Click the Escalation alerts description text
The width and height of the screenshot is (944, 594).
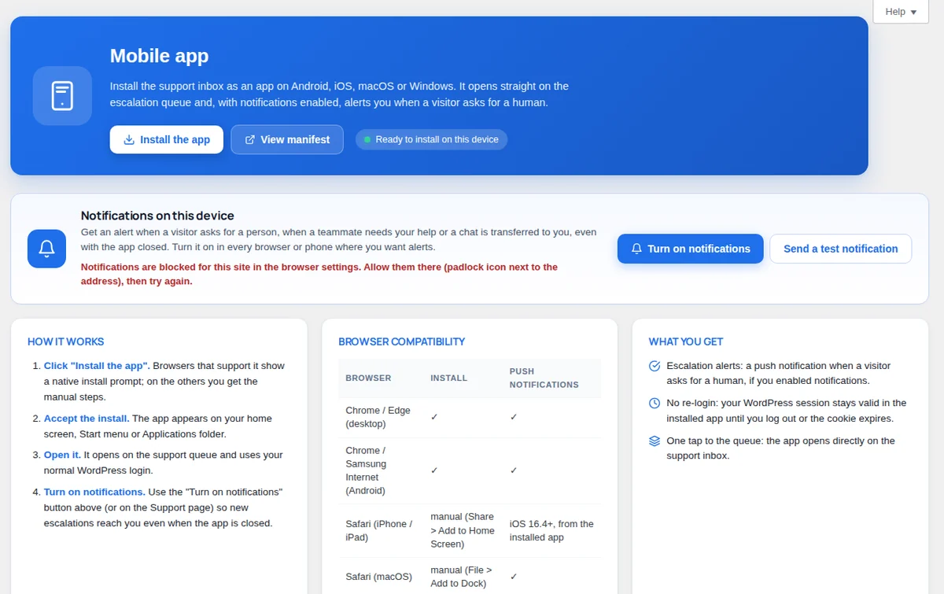[x=779, y=373]
